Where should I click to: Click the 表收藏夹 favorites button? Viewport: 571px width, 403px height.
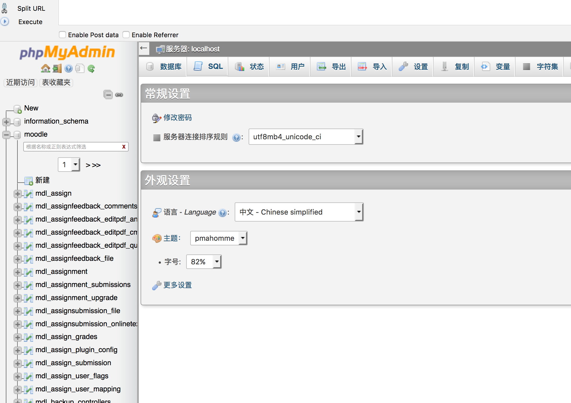coord(56,82)
